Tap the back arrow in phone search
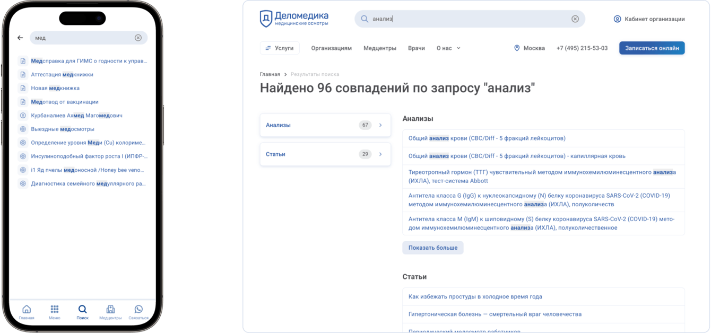The image size is (711, 333). pyautogui.click(x=20, y=38)
